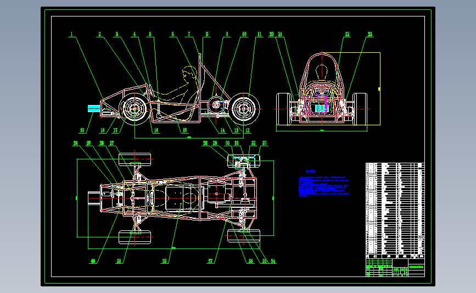Viewport: 476px width, 293px height.
Task: Click part callout number 18
Action: tap(102, 130)
